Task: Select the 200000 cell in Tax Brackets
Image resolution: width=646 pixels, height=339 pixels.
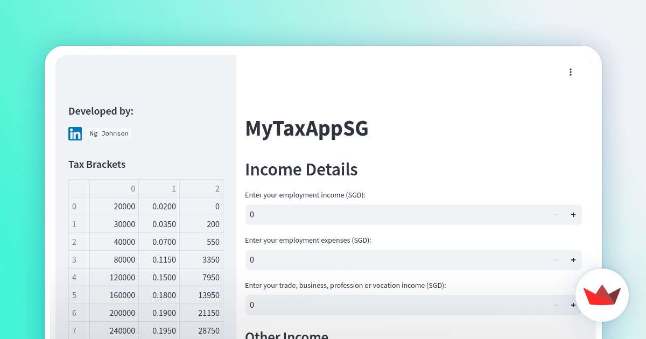Action: 114,313
